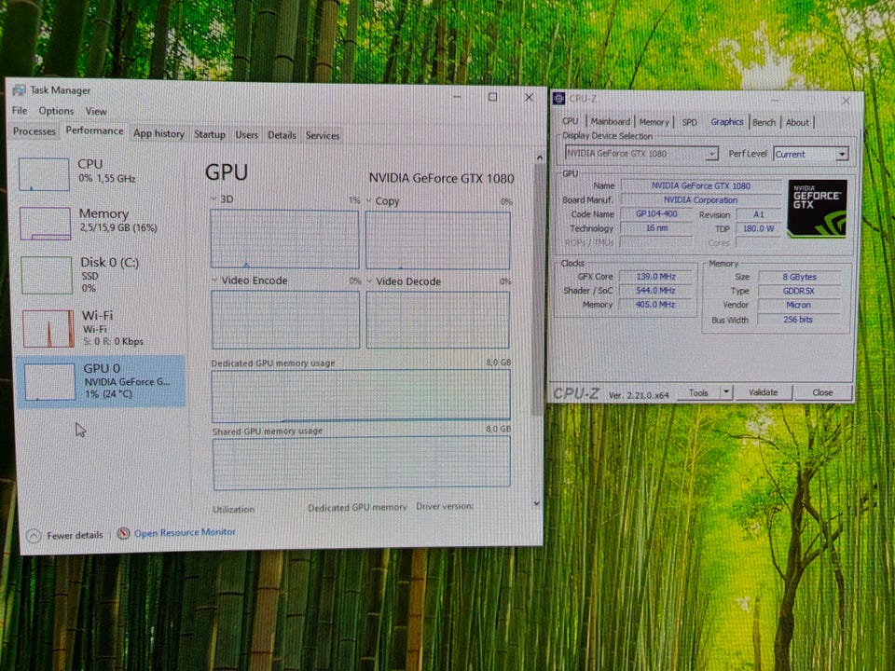This screenshot has width=895, height=671.
Task: Select the Graphics tab in CPU-Z
Action: (726, 121)
